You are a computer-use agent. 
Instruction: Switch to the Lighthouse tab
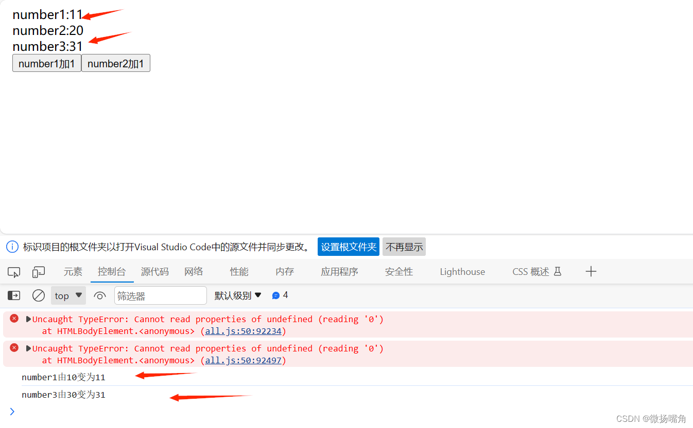[x=462, y=272]
